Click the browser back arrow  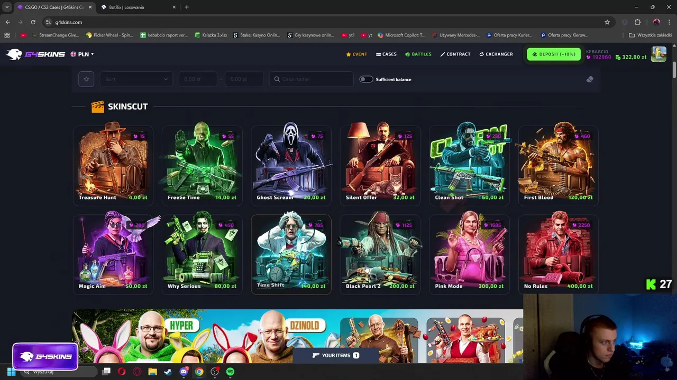point(7,22)
